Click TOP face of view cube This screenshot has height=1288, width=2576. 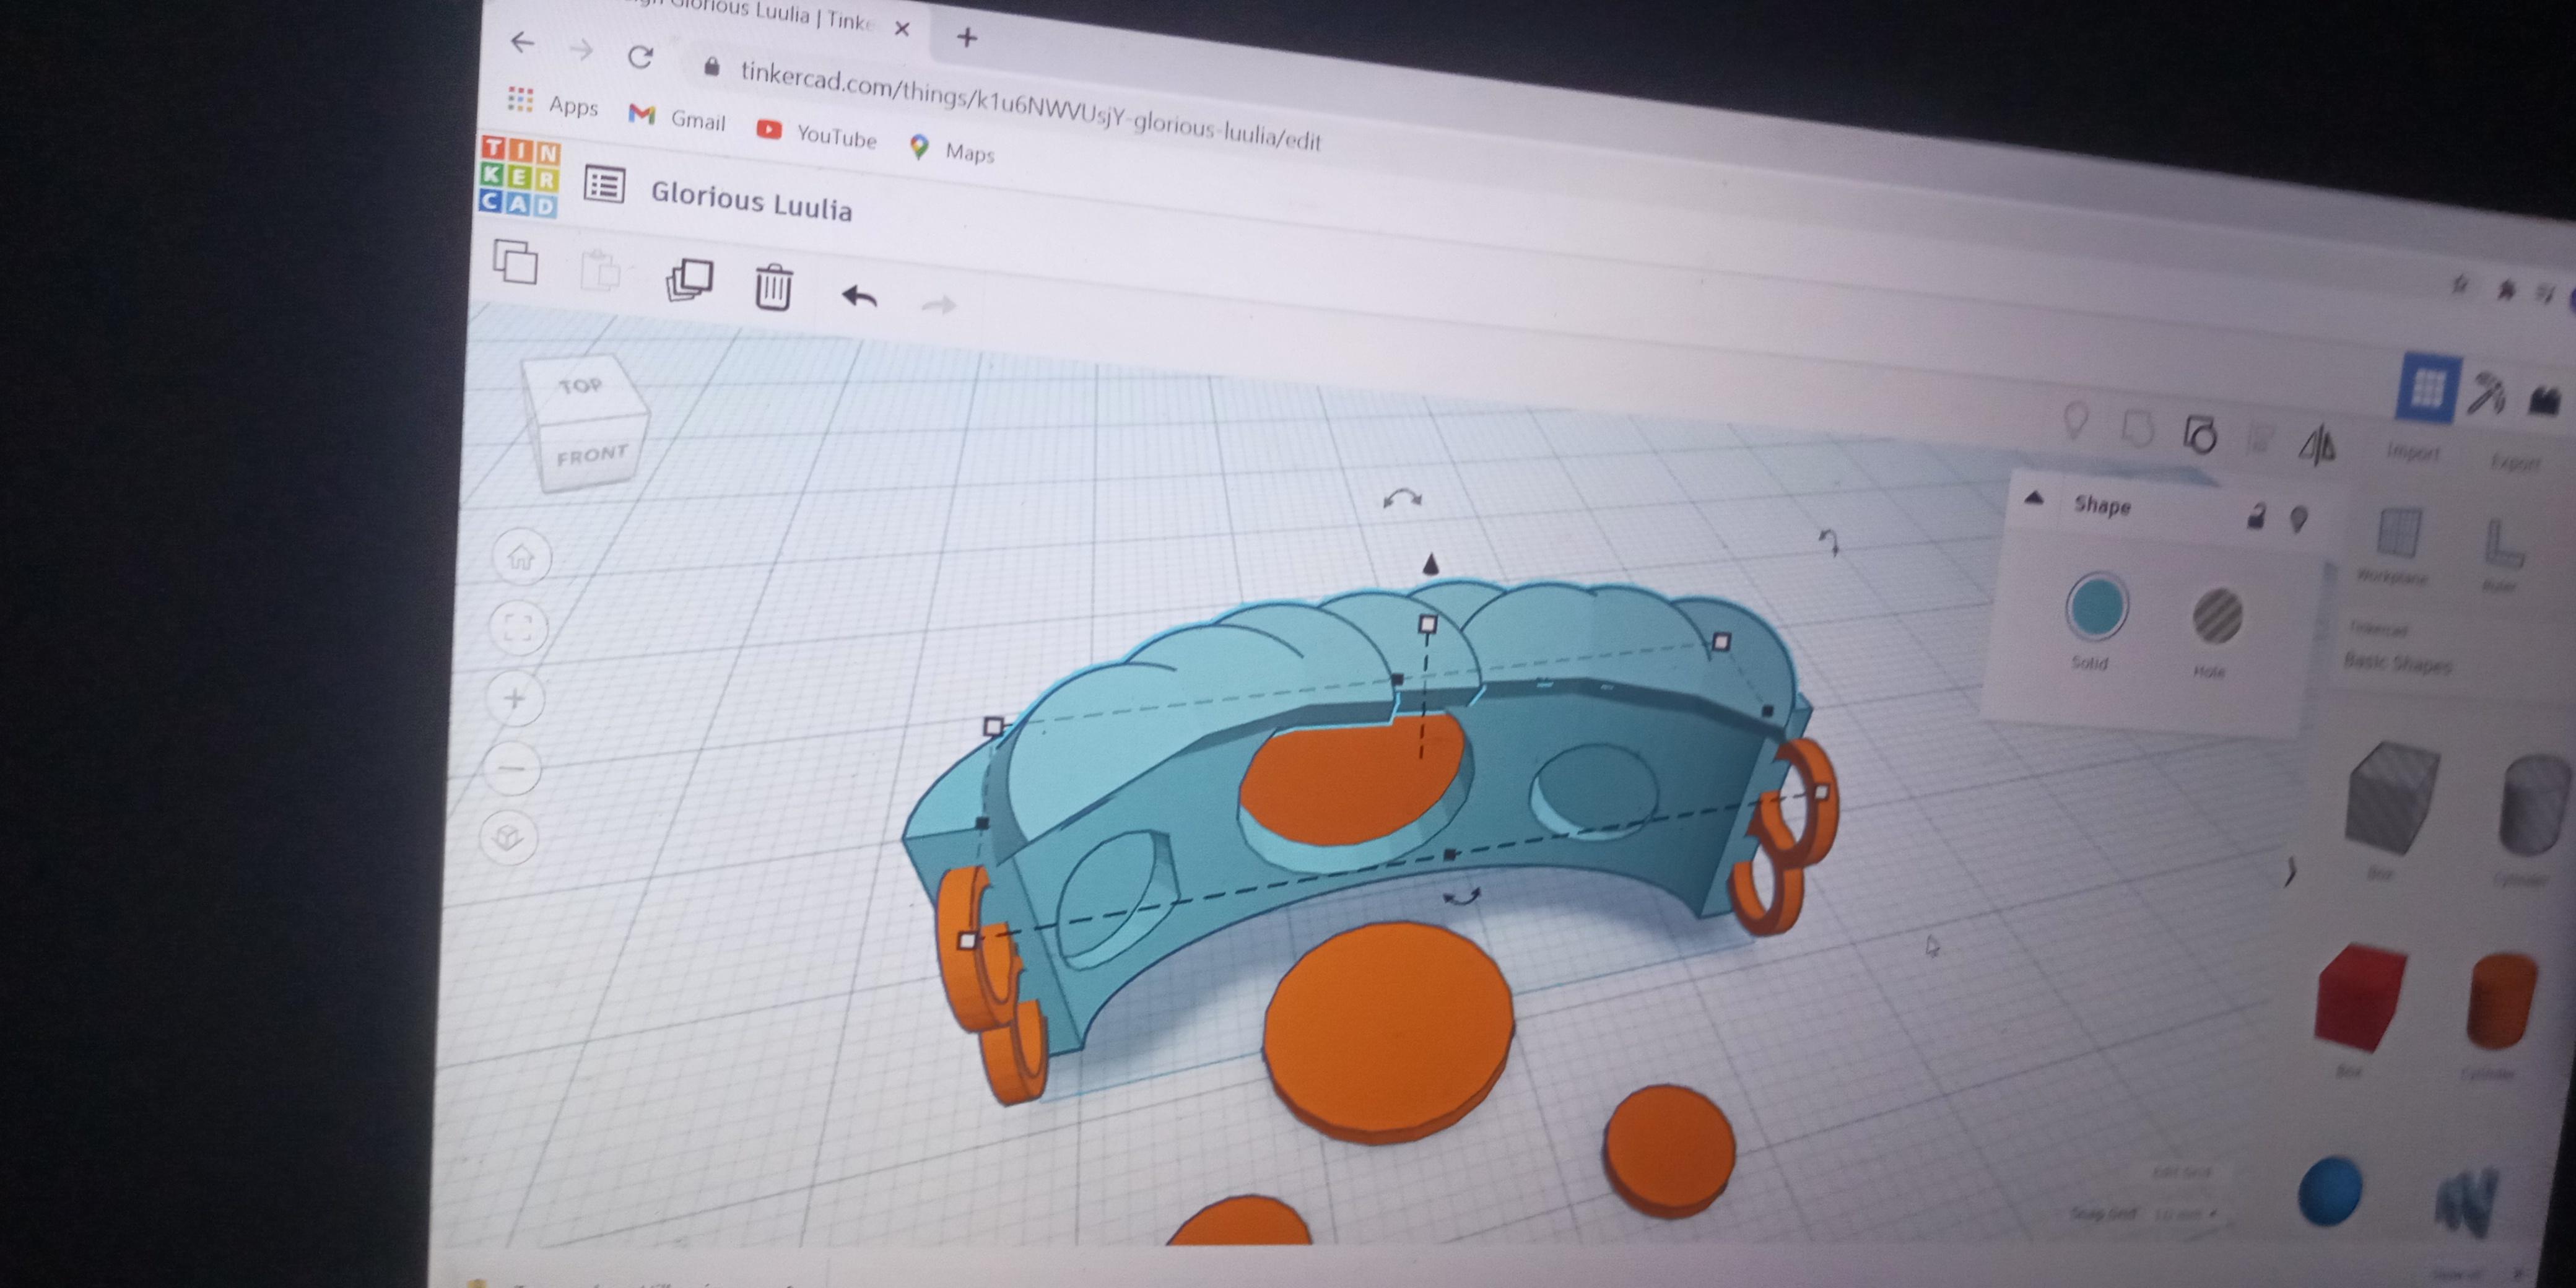coord(581,386)
